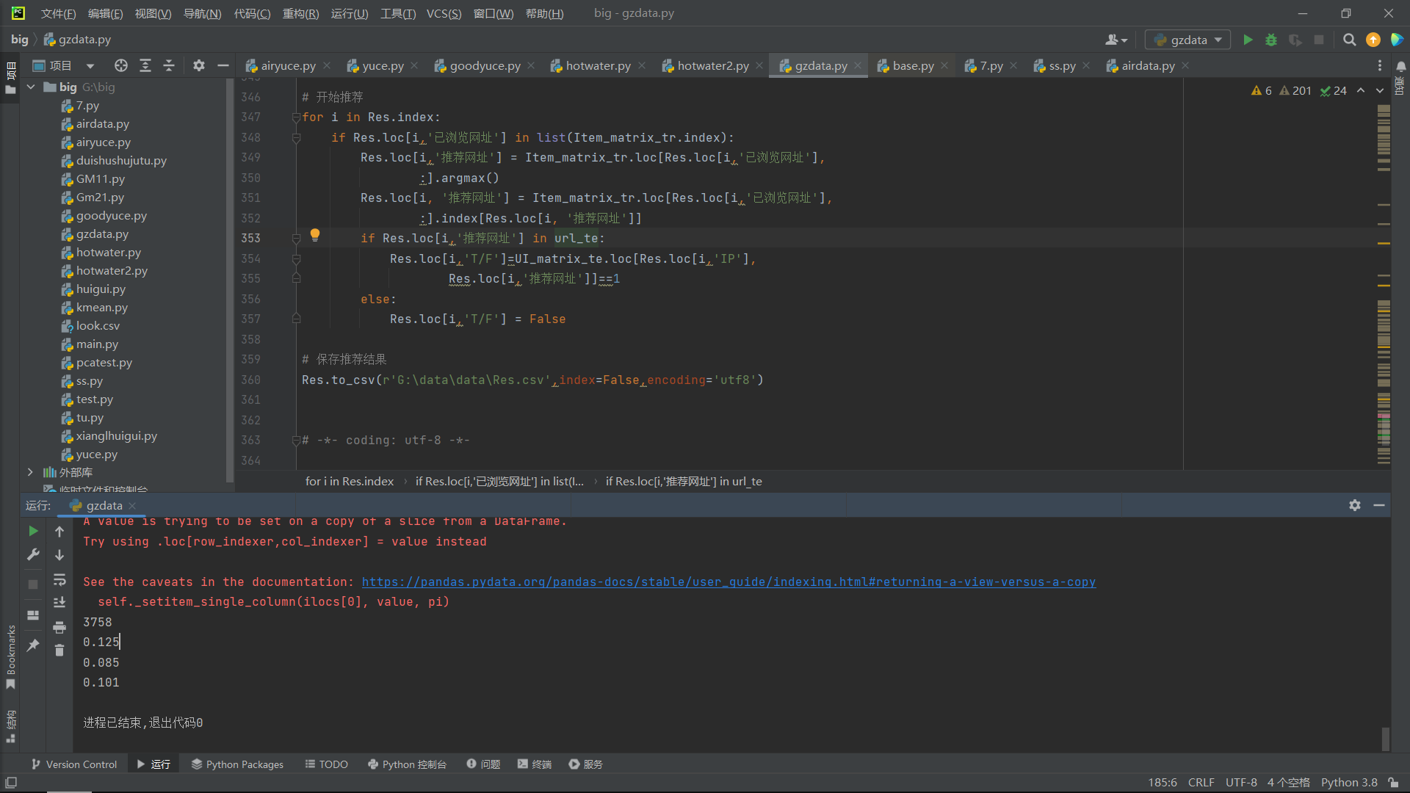Image resolution: width=1410 pixels, height=793 pixels.
Task: Click the locate-file crosshair icon in project panel
Action: (121, 65)
